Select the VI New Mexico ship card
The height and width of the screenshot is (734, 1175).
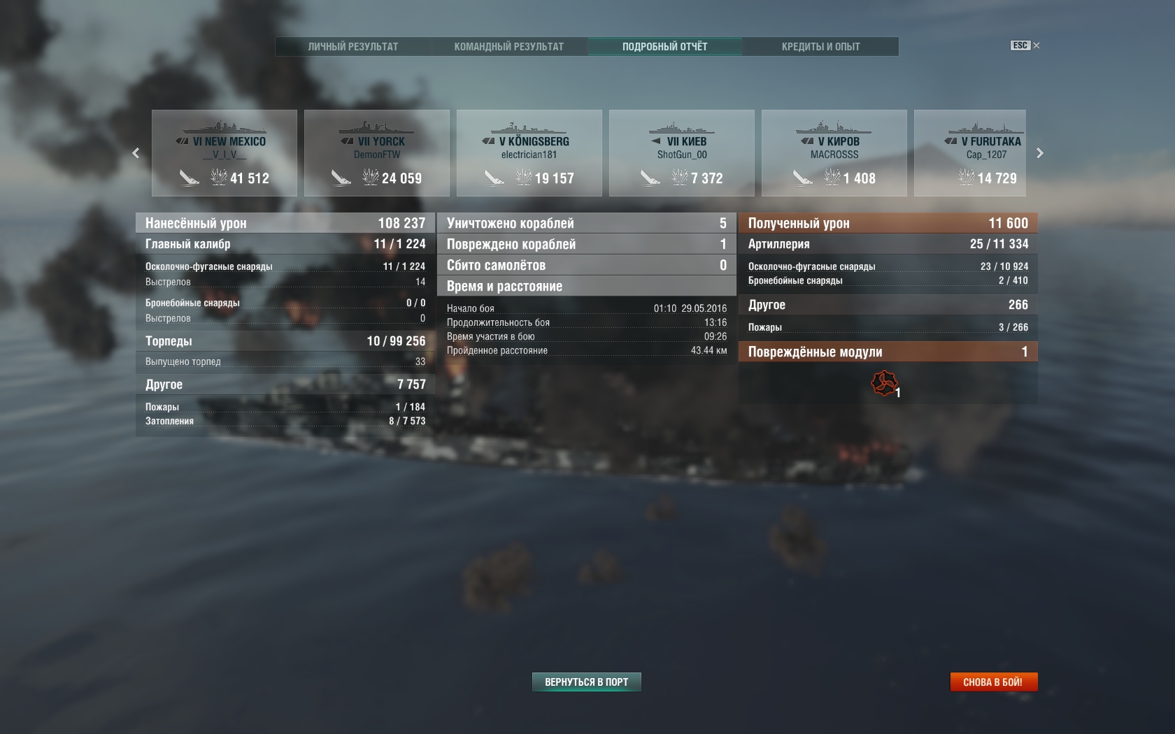coord(225,153)
